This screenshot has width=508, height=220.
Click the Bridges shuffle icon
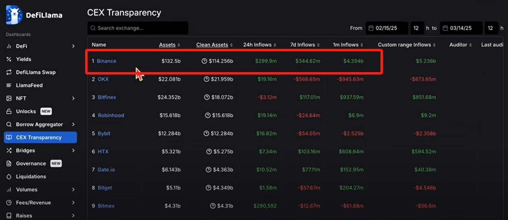[x=9, y=150]
